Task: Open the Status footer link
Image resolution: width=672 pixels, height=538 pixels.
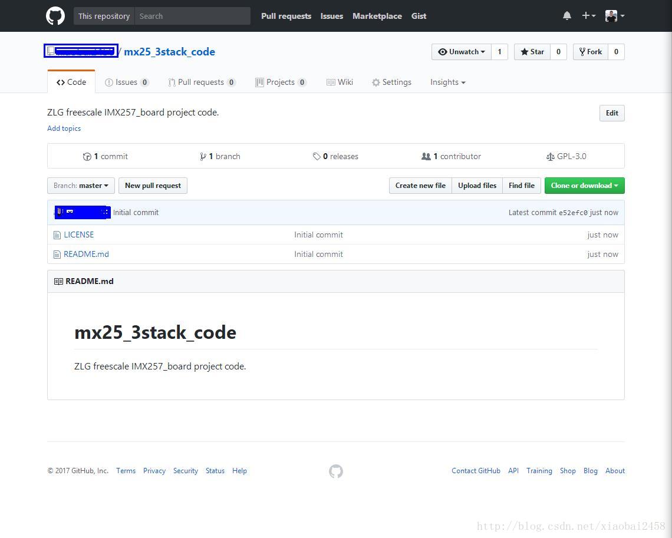Action: click(x=215, y=471)
